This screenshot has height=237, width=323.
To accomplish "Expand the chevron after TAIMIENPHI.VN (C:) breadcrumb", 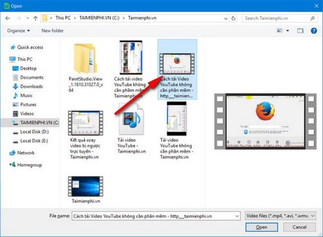I will click(123, 18).
